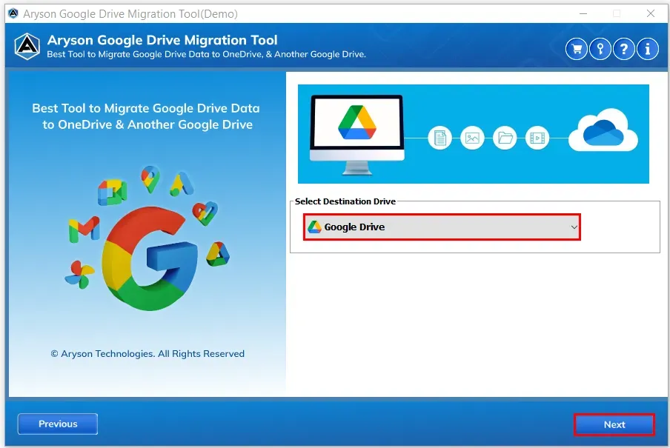Close the Aryson migration tool window

(x=650, y=13)
